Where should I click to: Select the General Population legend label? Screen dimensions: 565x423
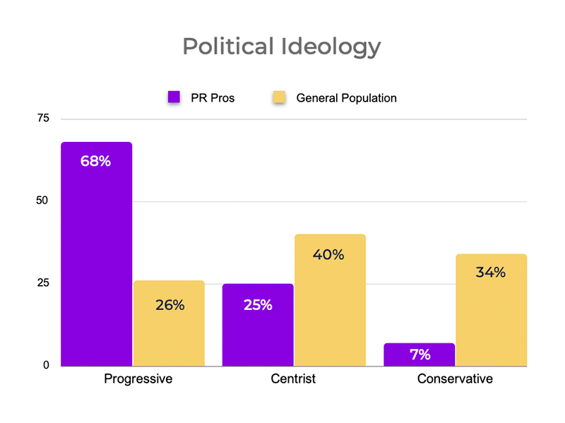pyautogui.click(x=346, y=98)
